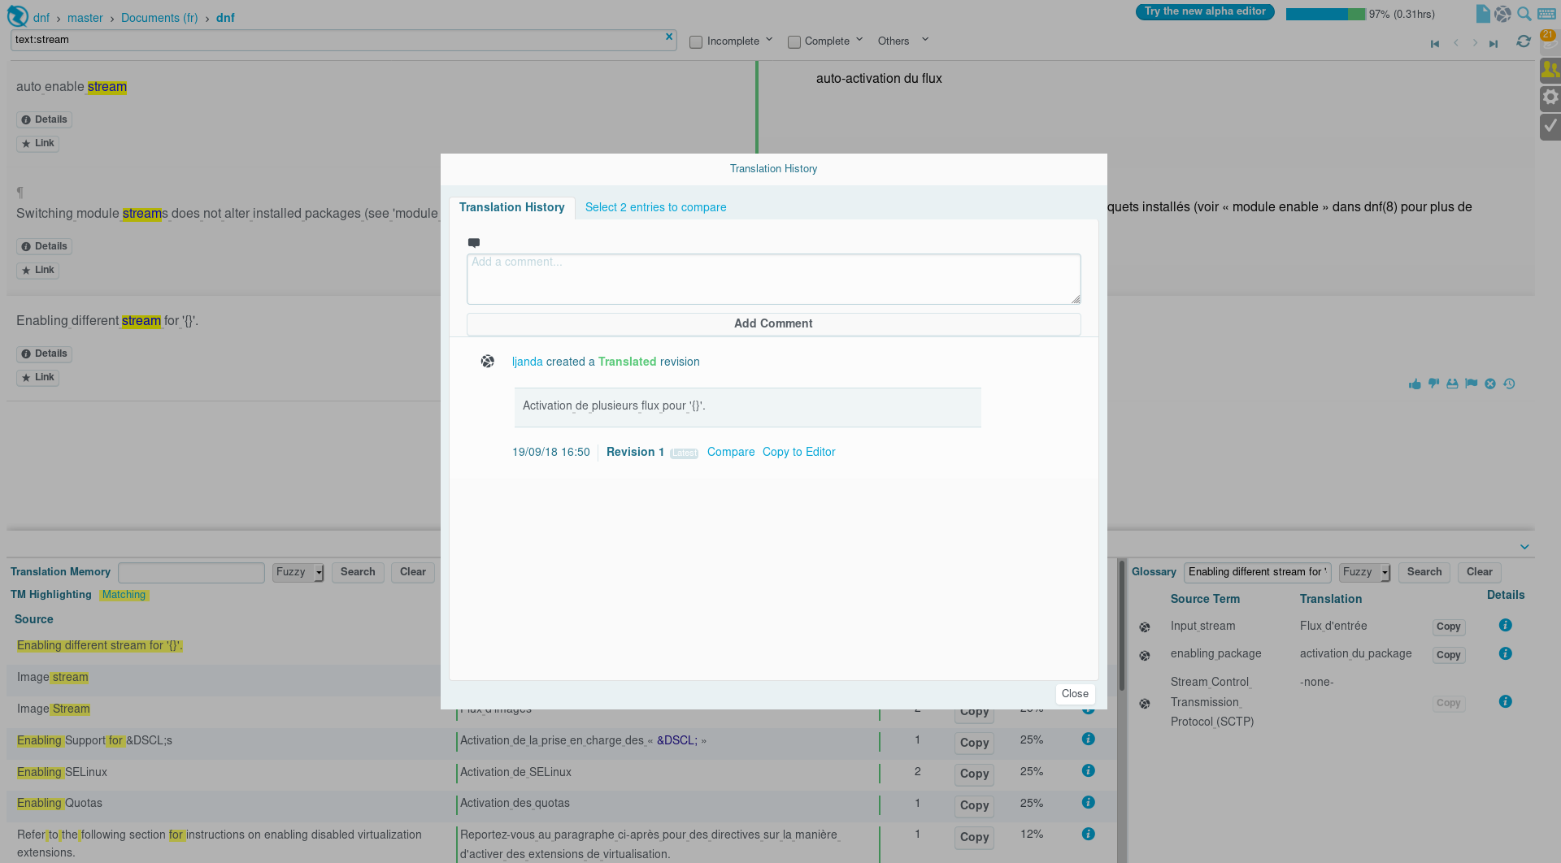Screen dimensions: 1561x863
Task: Open Glossary Fuzzy search type dropdown
Action: 1365,572
